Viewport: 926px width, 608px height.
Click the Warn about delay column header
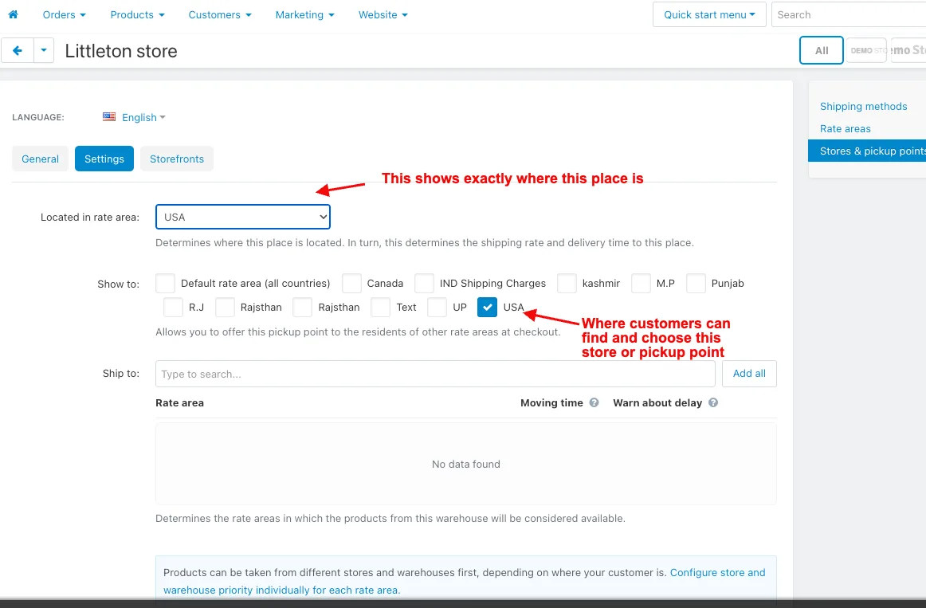[x=657, y=402]
